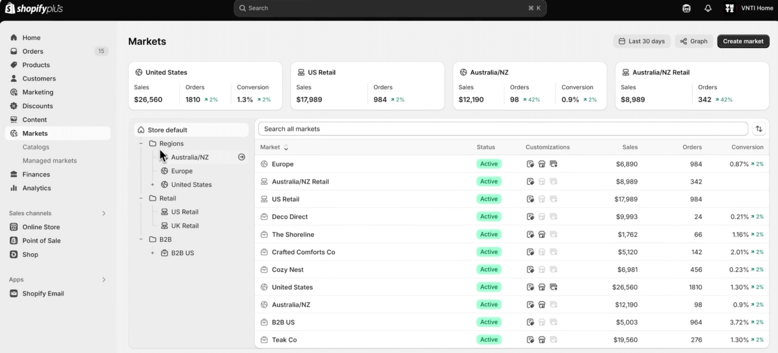Click the Shopify Plus logo

point(34,8)
